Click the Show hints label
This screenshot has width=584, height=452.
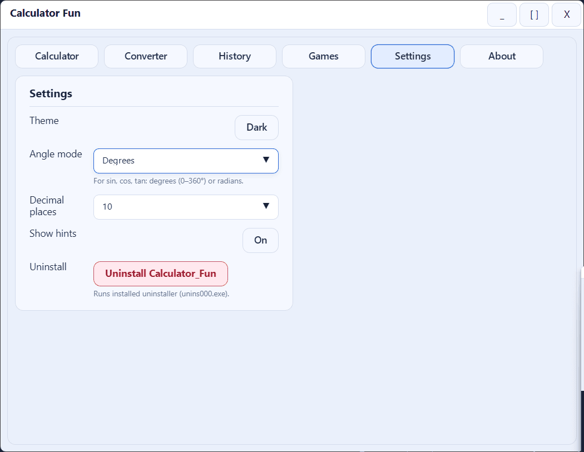(53, 234)
